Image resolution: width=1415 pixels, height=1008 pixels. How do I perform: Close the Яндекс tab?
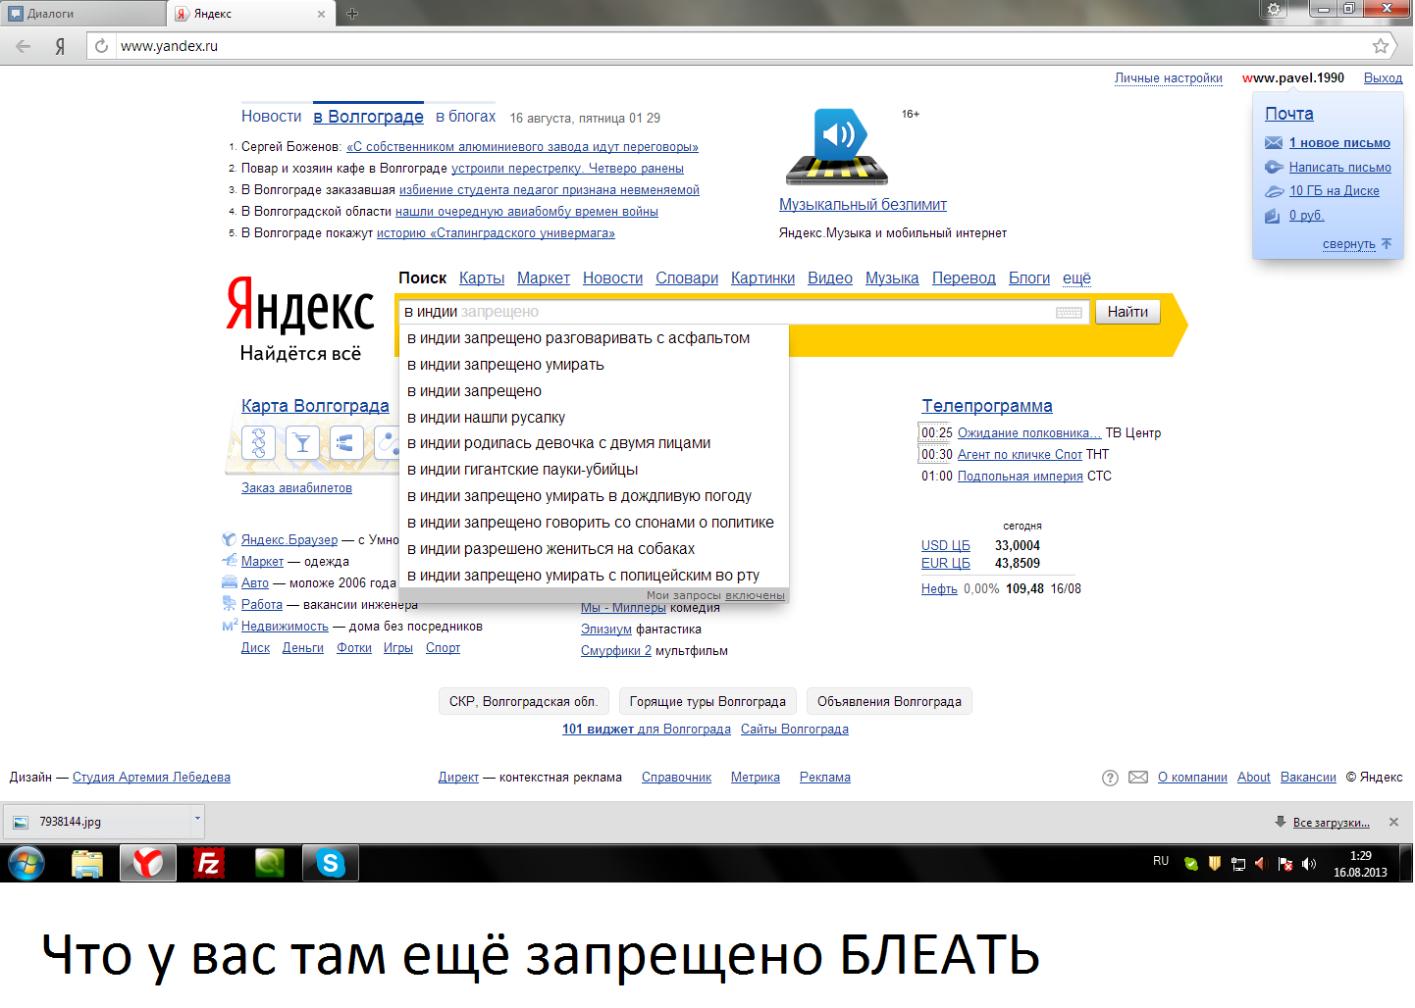(x=321, y=14)
